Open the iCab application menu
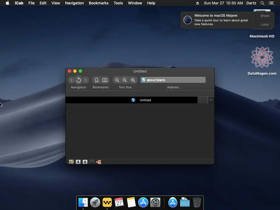 tap(19, 3)
